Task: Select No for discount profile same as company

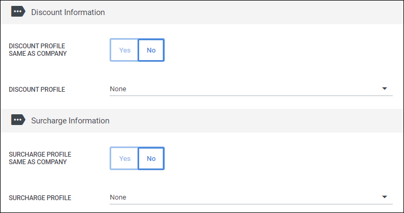Action: (x=151, y=50)
